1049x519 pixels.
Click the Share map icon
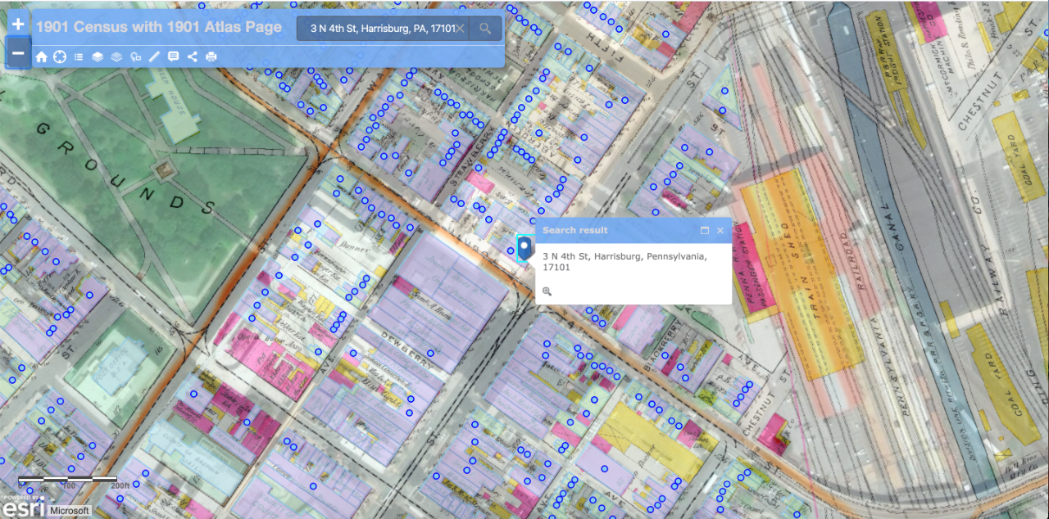click(x=193, y=56)
